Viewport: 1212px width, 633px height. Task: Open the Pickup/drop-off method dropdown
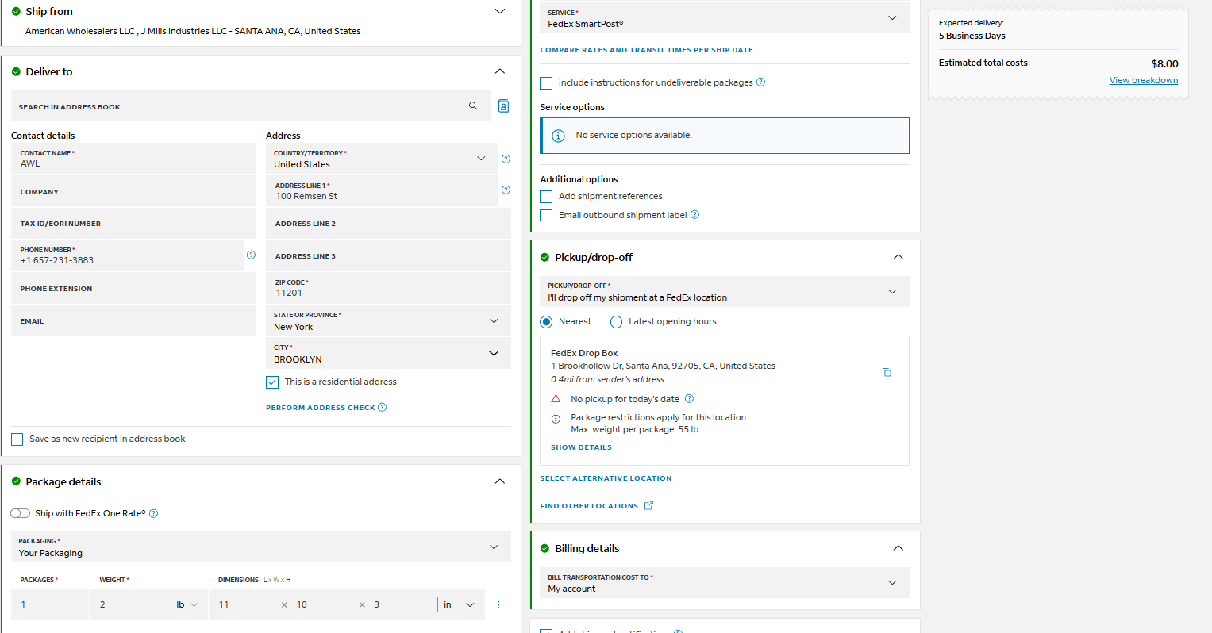click(x=725, y=292)
